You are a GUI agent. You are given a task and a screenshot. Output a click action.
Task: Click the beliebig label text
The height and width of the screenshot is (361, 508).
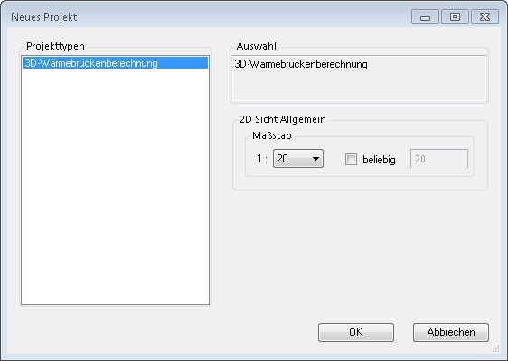pyautogui.click(x=379, y=160)
